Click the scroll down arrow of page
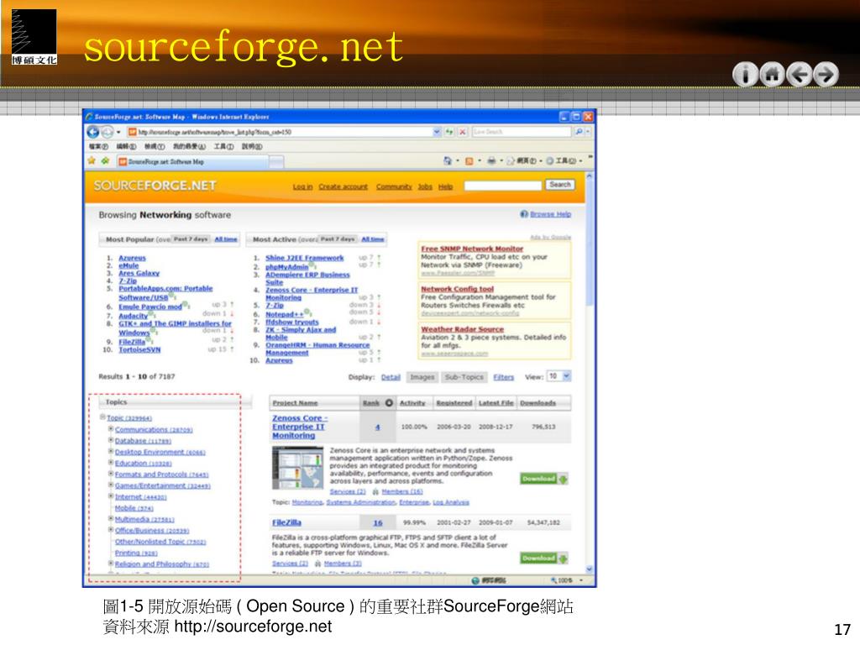Image resolution: width=860 pixels, height=645 pixels. coord(590,569)
